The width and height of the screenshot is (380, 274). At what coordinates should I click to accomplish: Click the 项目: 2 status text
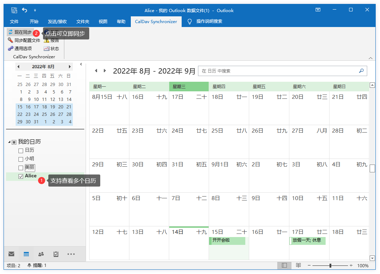tap(14, 265)
